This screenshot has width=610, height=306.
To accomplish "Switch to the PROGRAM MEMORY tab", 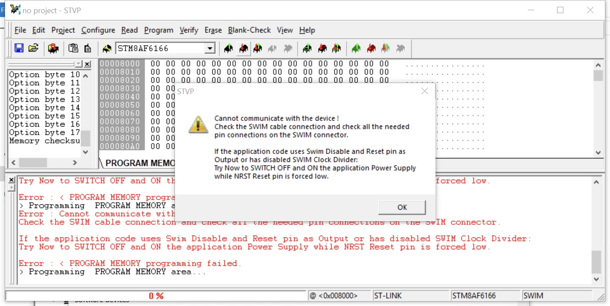I will 140,163.
